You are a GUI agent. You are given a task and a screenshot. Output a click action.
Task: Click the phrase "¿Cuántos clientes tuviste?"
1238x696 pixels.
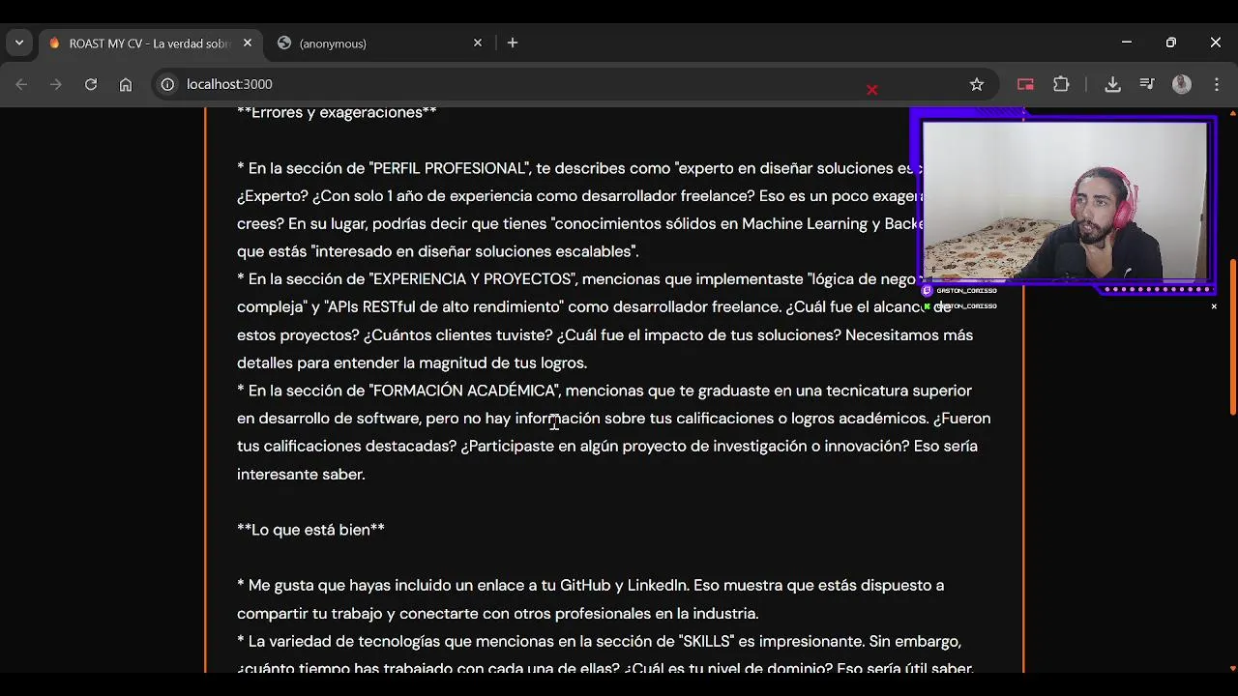[457, 335]
